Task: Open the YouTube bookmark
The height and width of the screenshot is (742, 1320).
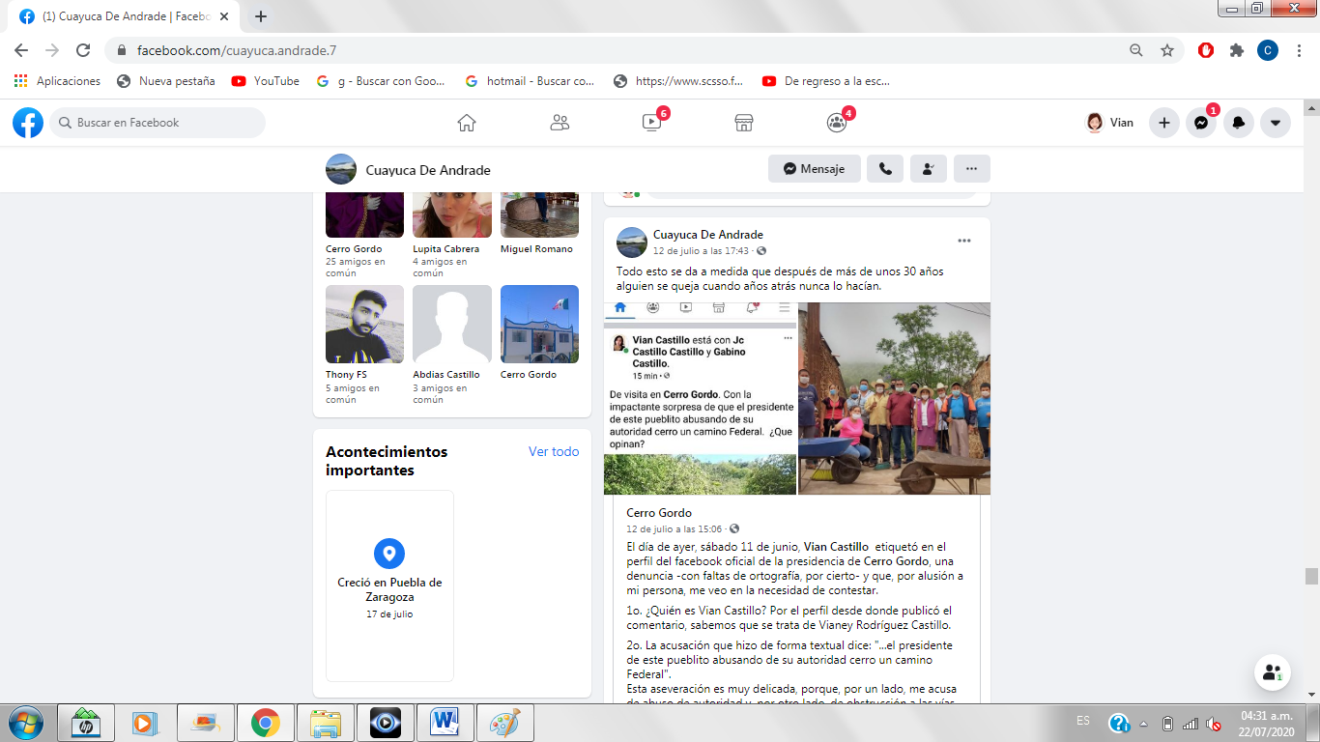Action: point(266,81)
